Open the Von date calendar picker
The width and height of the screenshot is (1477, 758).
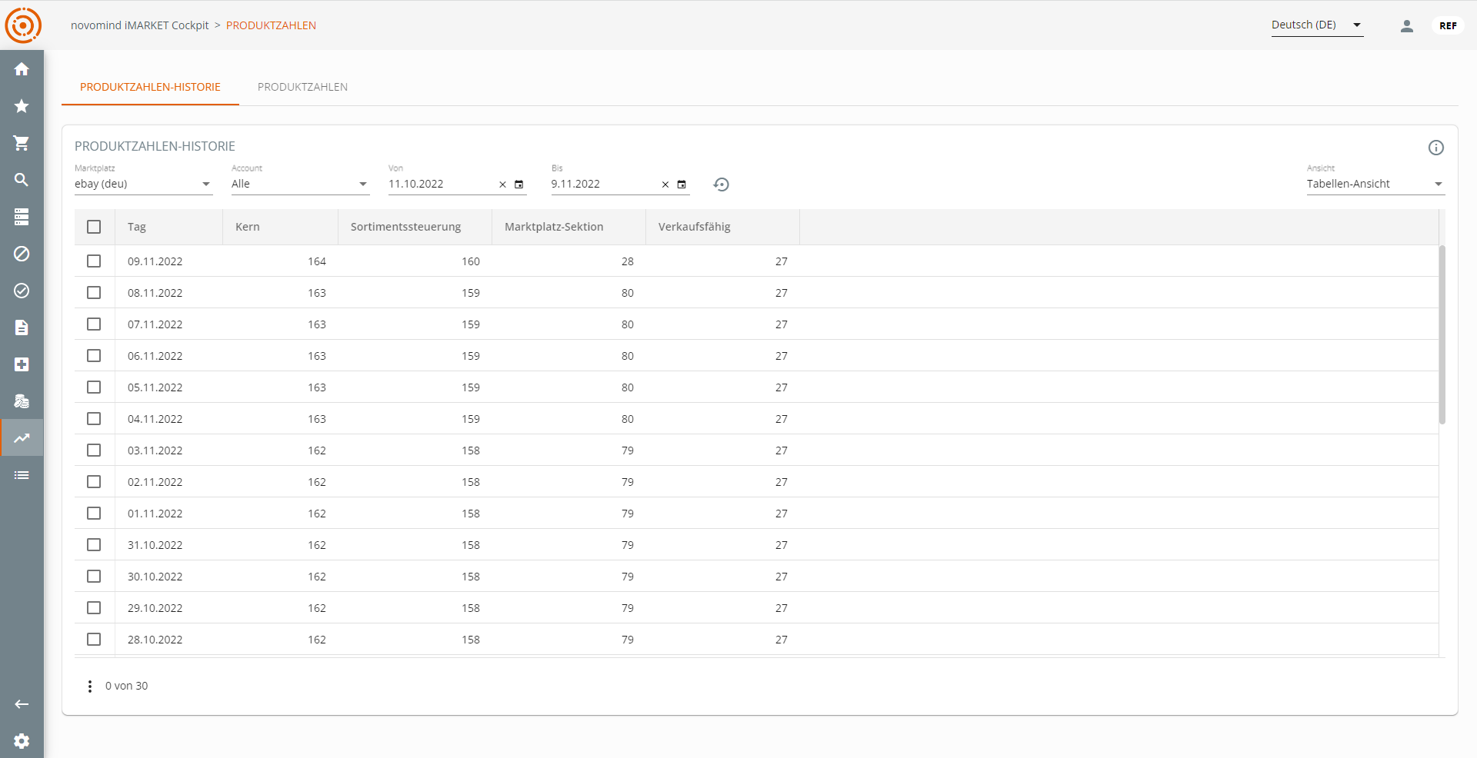point(519,185)
